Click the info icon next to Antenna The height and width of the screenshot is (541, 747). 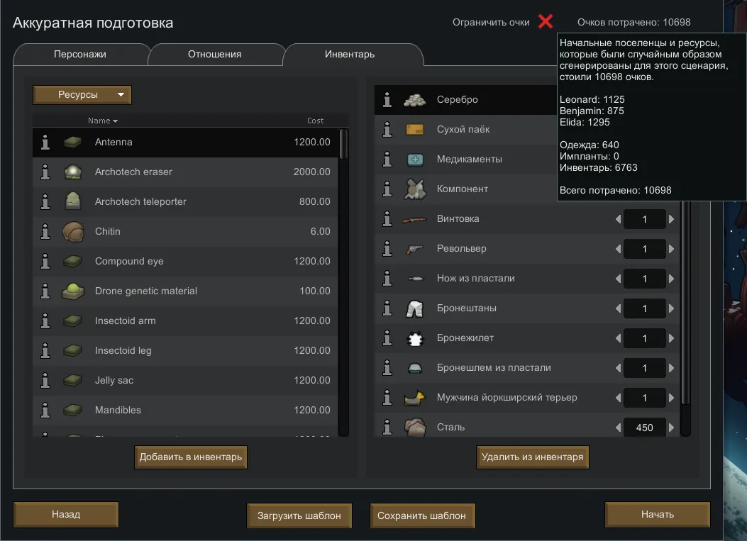click(x=45, y=143)
